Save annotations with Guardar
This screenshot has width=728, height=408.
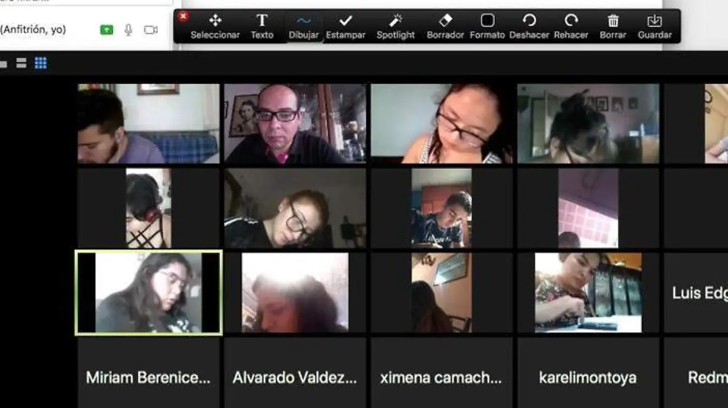[655, 26]
